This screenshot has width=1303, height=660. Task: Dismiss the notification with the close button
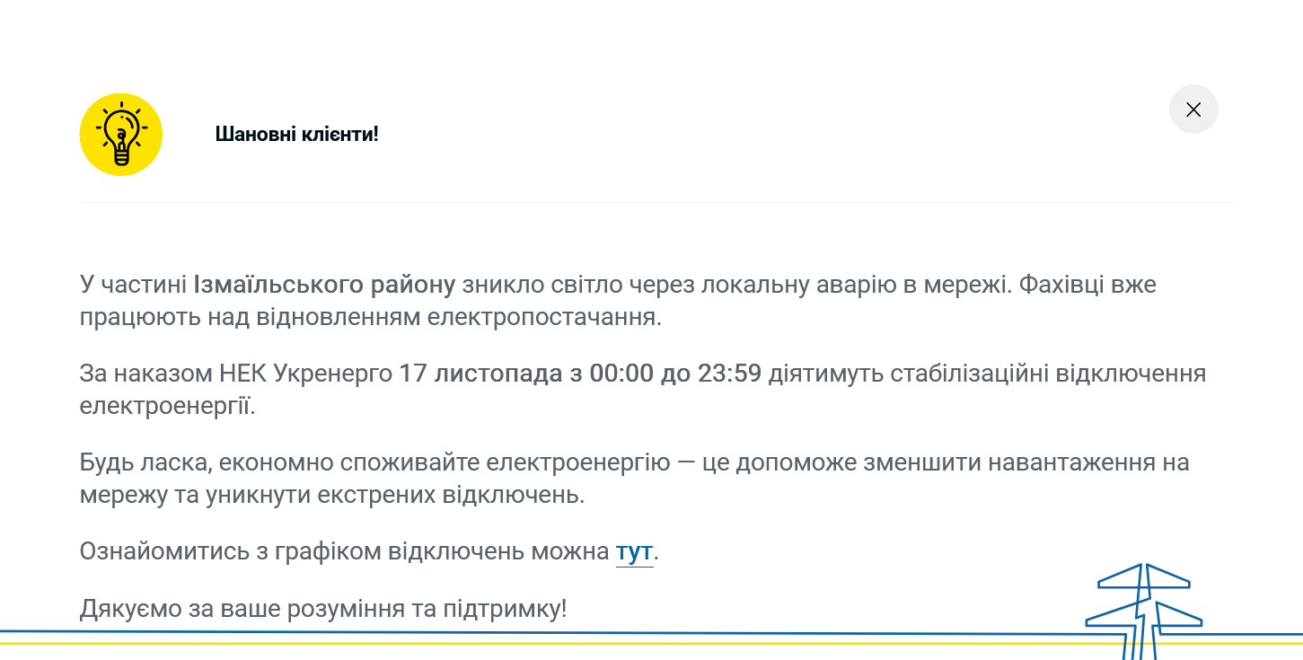[1193, 109]
